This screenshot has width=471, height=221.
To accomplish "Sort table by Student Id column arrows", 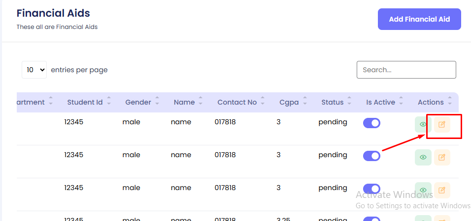I will click(109, 102).
